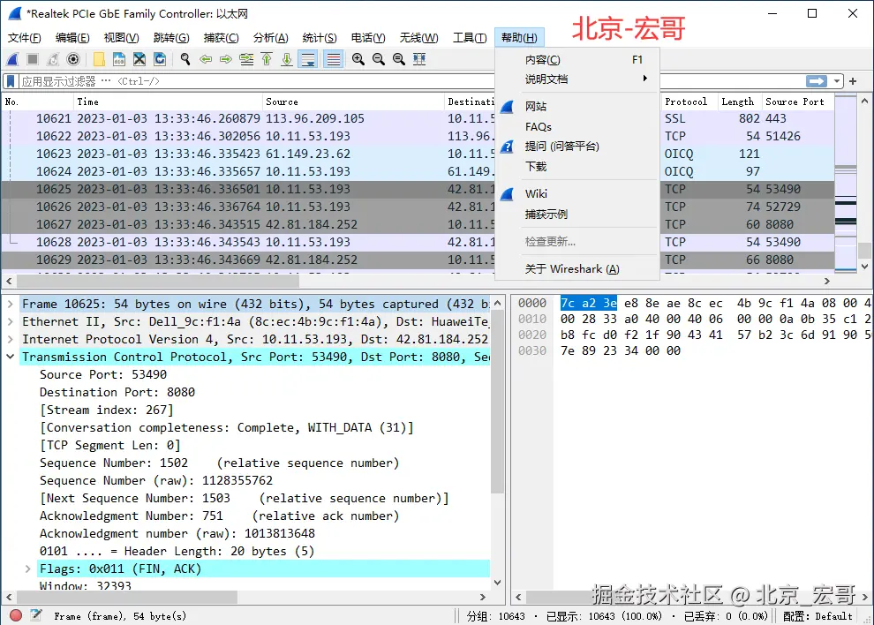Open the 视图(V) menu
Screen dimensions: 874x625
[122, 38]
